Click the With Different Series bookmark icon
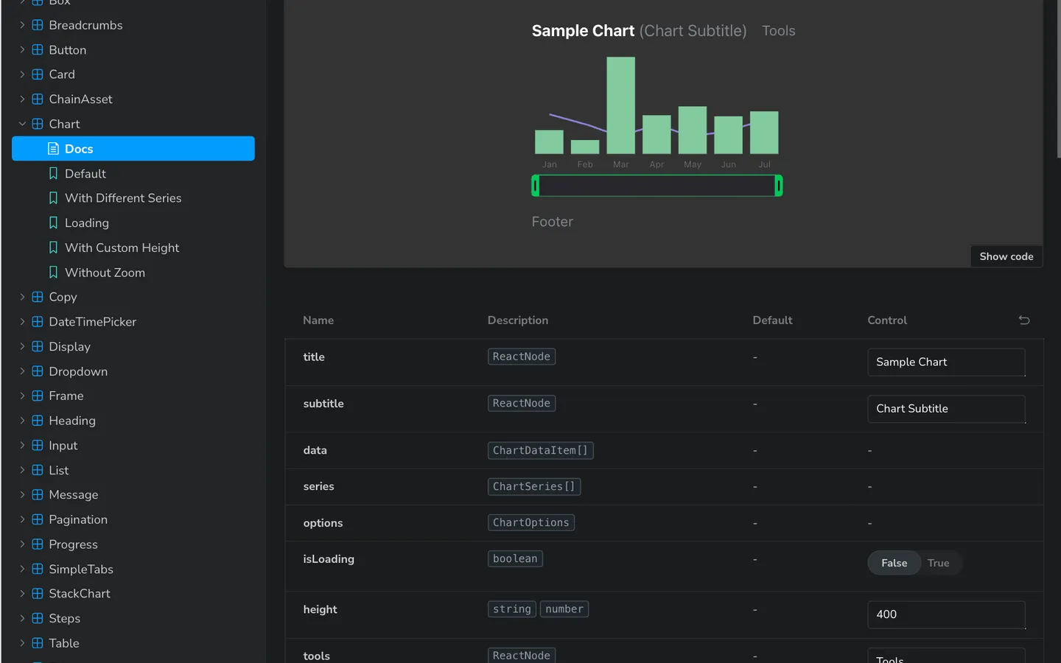The width and height of the screenshot is (1061, 663). pos(53,198)
